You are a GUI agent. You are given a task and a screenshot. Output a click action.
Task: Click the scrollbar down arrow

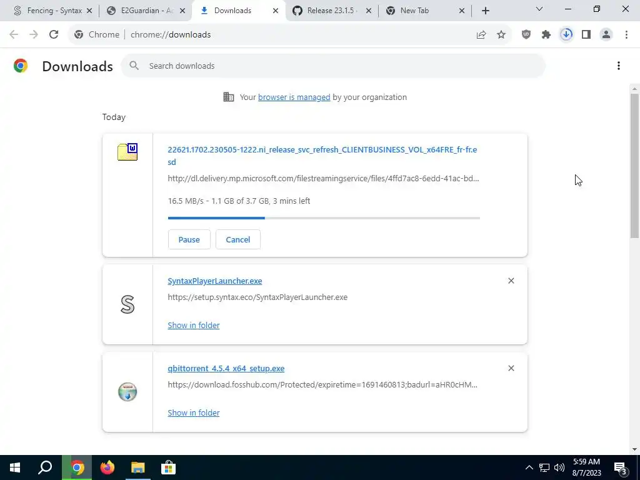point(634,449)
